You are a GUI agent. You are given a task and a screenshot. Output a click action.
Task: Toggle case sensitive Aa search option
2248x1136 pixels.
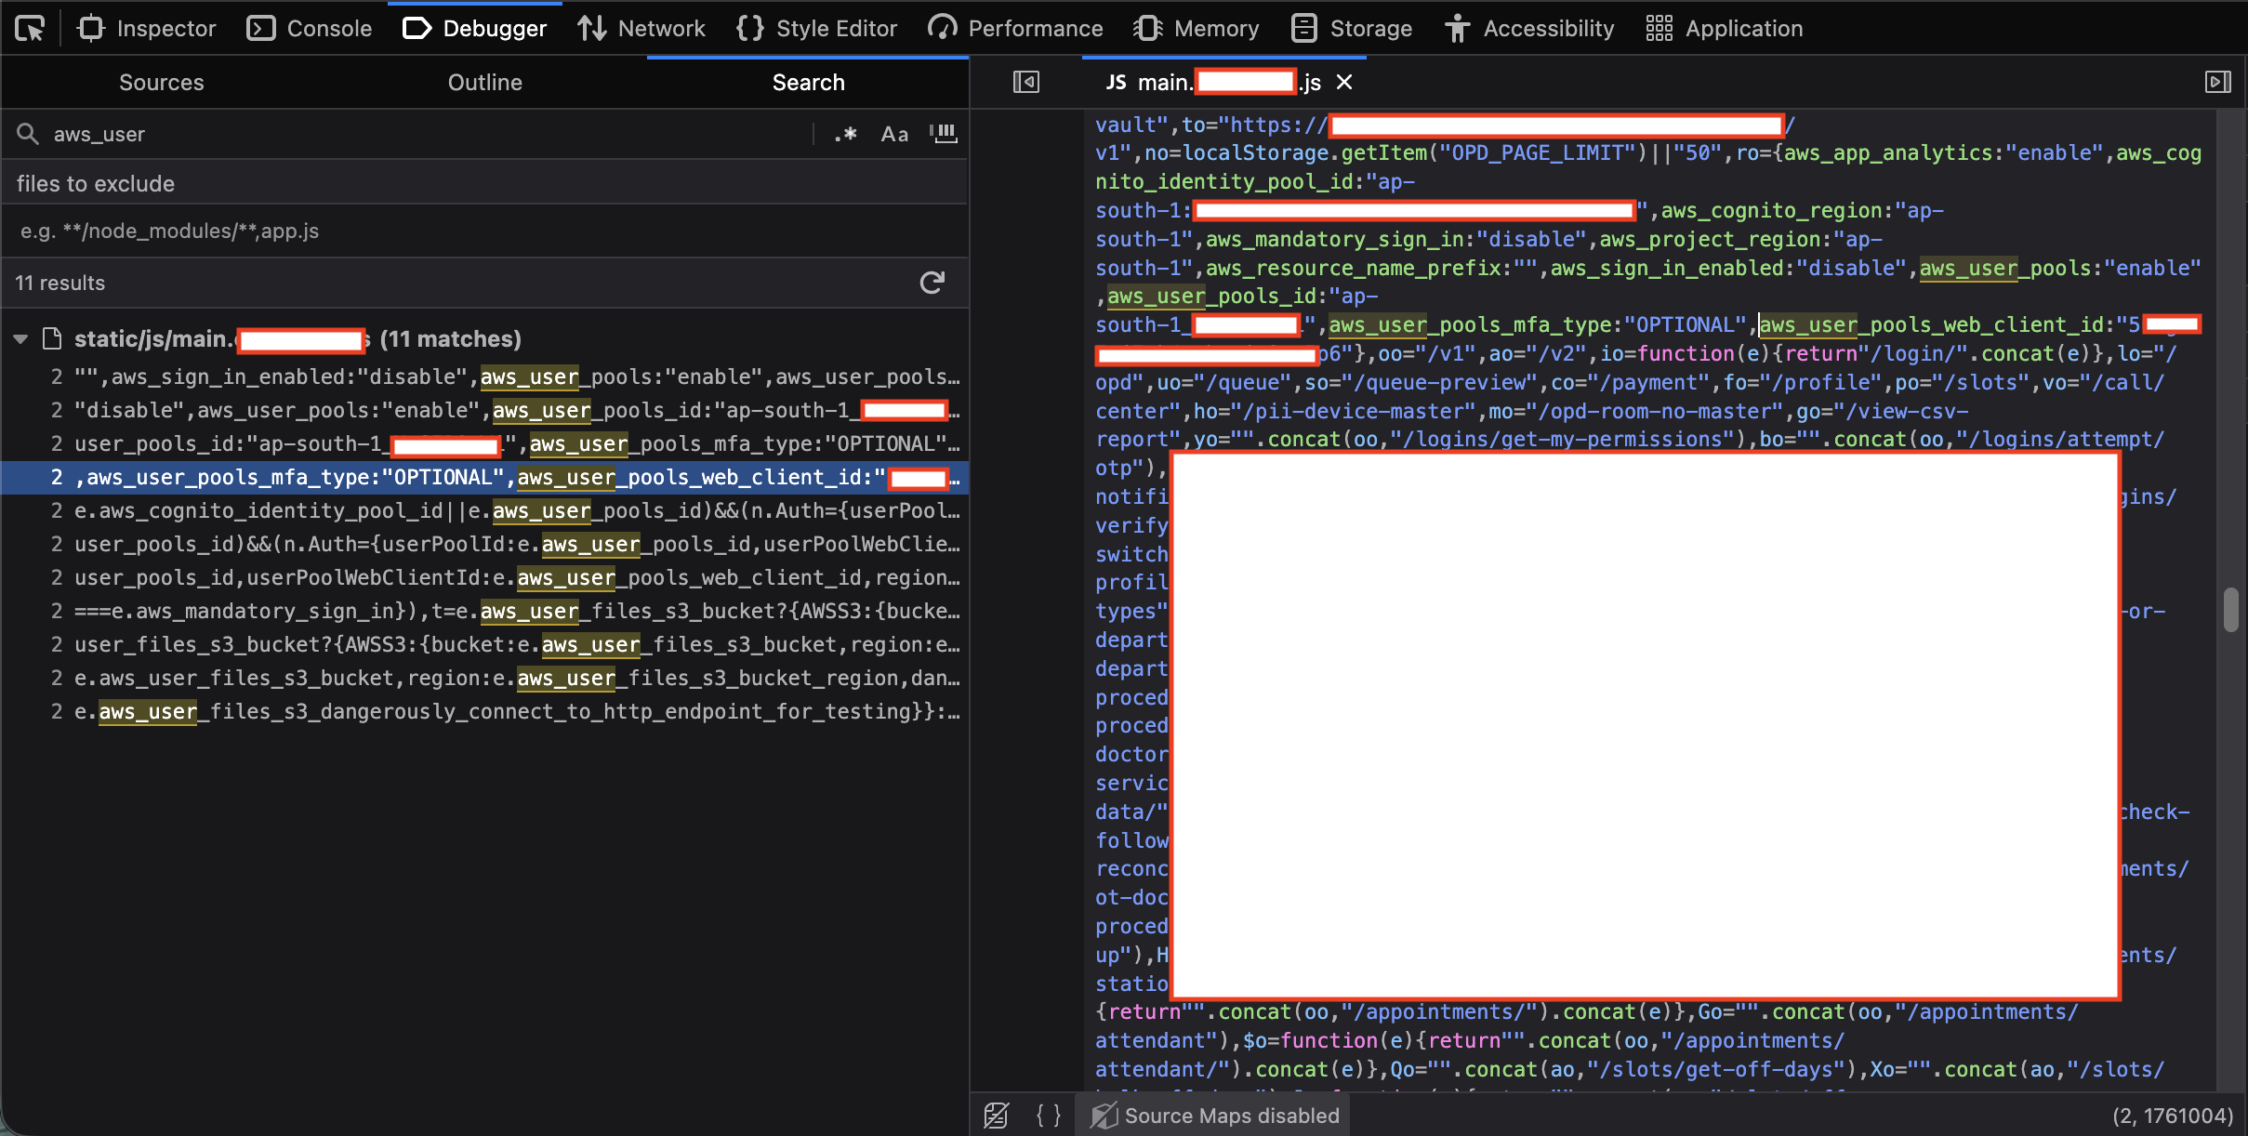894,135
